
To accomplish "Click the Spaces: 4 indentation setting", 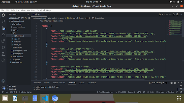I will click(131, 92).
